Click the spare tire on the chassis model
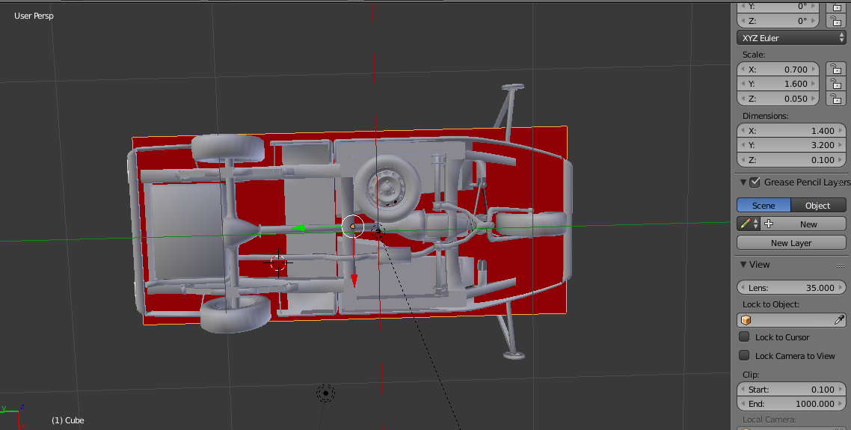 [x=387, y=188]
